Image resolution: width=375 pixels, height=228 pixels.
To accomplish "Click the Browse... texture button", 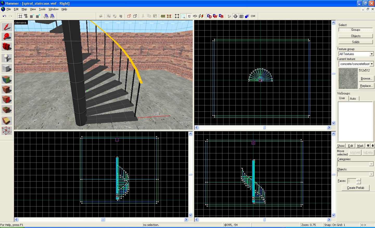I will pos(366,79).
